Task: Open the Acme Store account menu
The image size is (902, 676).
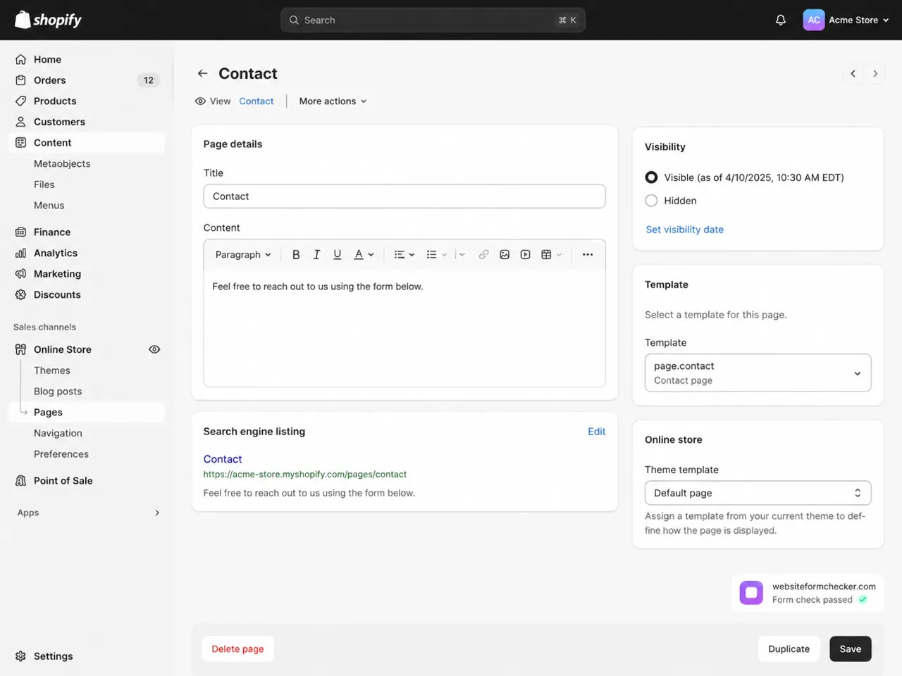Action: (x=859, y=20)
